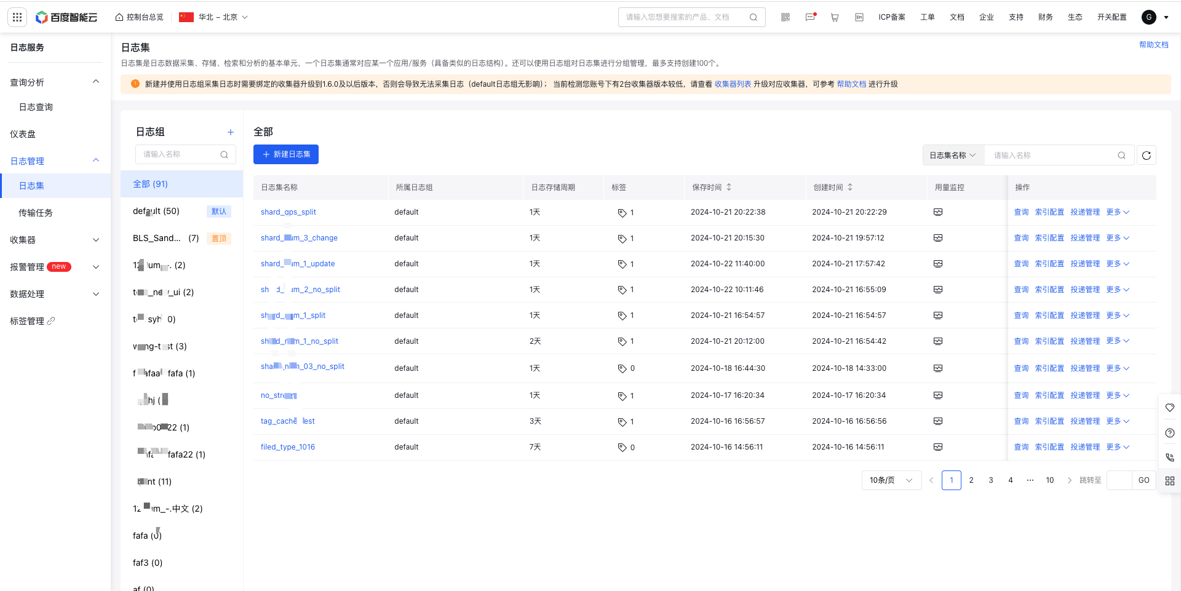Click tag icon in shard_qps_split row
The width and height of the screenshot is (1181, 591).
(x=622, y=213)
